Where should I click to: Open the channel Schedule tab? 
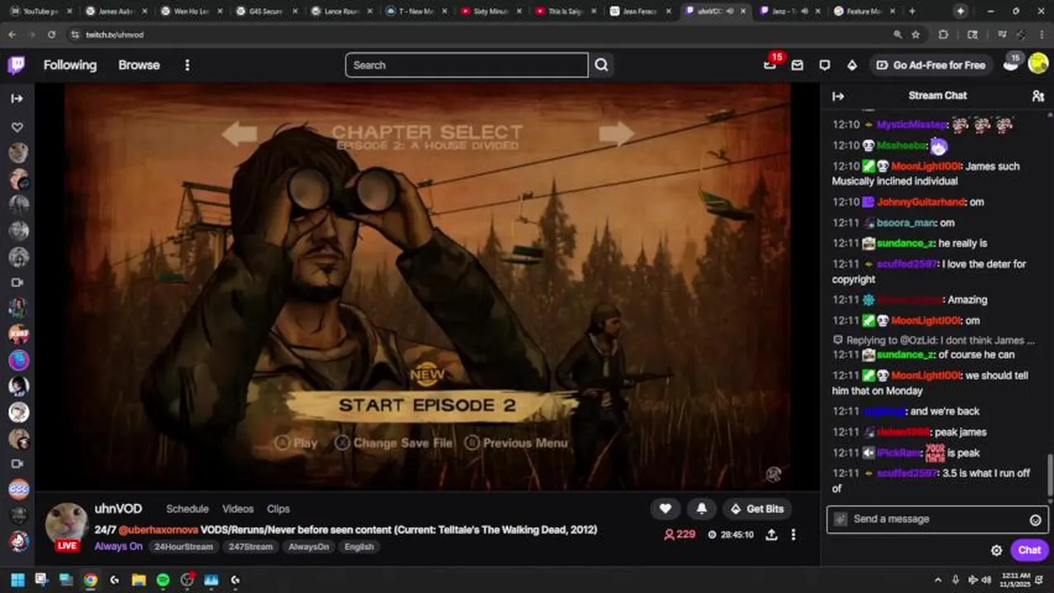coord(187,509)
